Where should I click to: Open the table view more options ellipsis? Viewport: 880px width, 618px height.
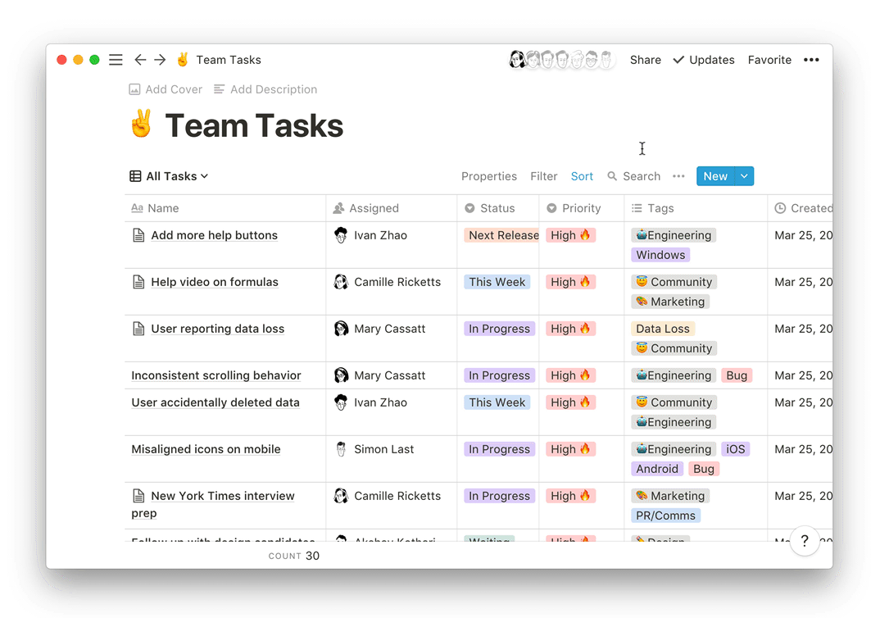coord(678,176)
